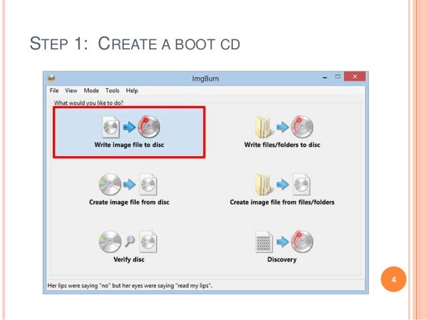
Task: Click 'What would you like to do?' text
Action: (88, 103)
